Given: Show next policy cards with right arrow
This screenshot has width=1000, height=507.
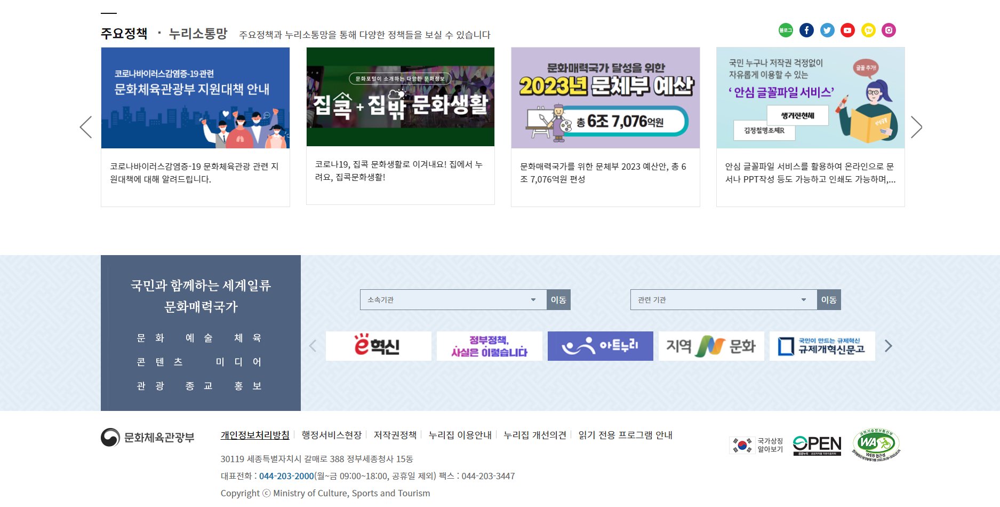Looking at the screenshot, I should pos(916,127).
